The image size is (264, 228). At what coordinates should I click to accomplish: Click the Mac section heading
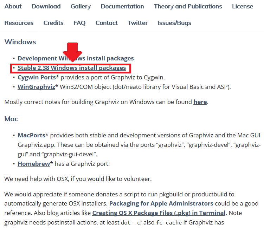pos(11,119)
